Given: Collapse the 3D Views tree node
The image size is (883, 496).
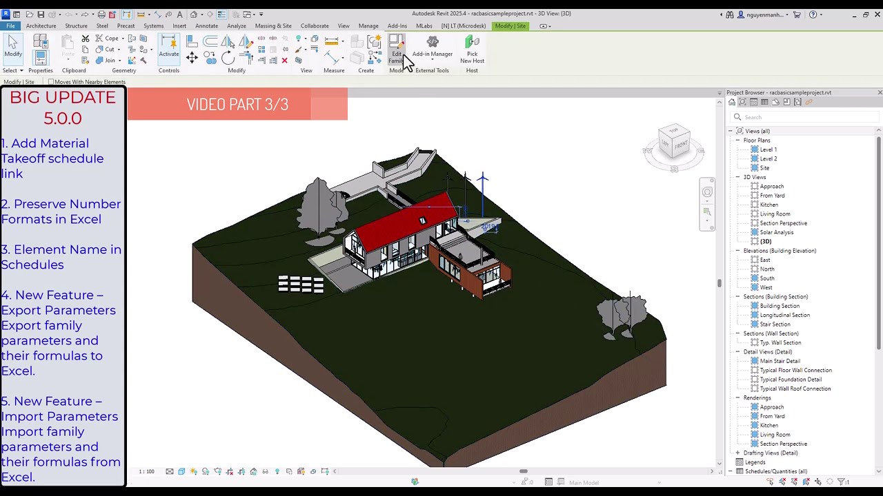Looking at the screenshot, I should point(737,177).
